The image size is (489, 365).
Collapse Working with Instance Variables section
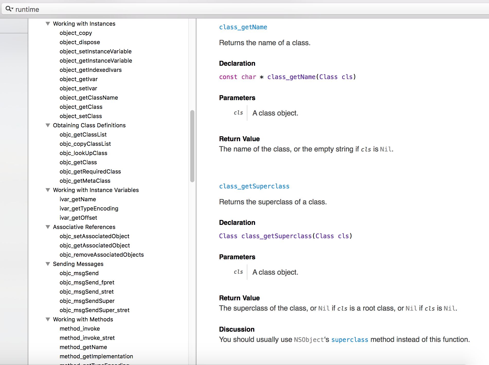(x=48, y=190)
